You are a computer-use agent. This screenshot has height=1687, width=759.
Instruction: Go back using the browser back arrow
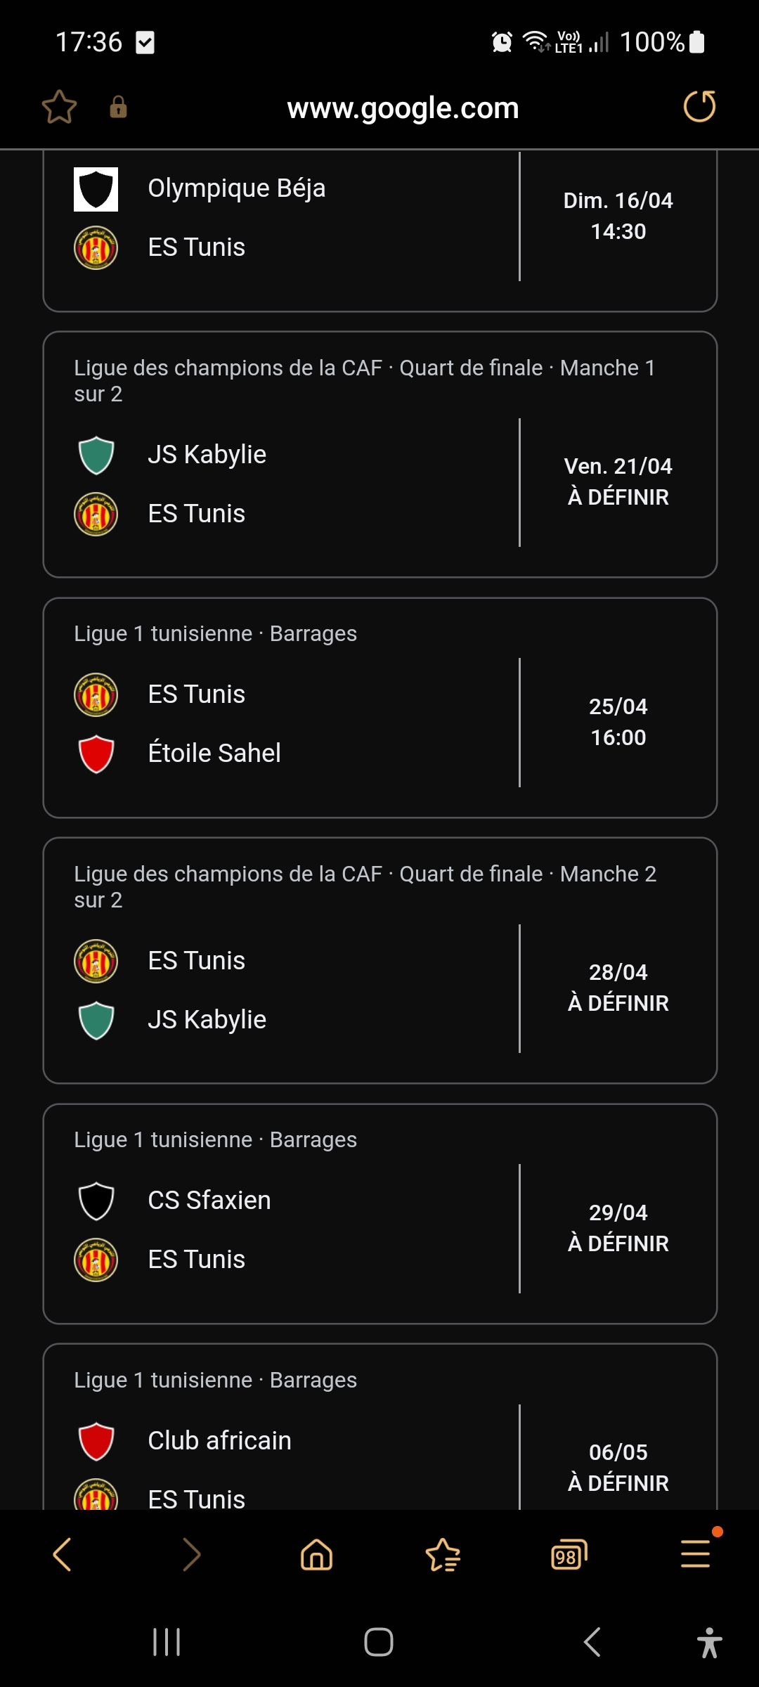pos(63,1554)
